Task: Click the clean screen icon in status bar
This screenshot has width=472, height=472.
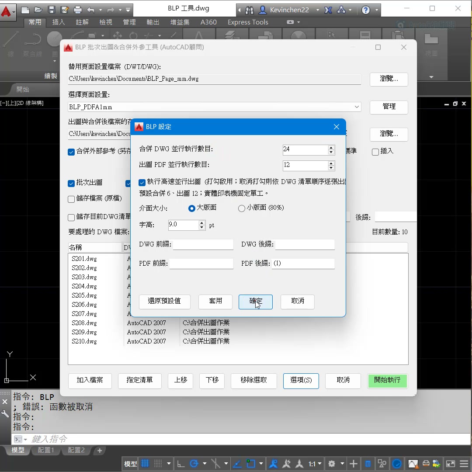Action: 450,464
